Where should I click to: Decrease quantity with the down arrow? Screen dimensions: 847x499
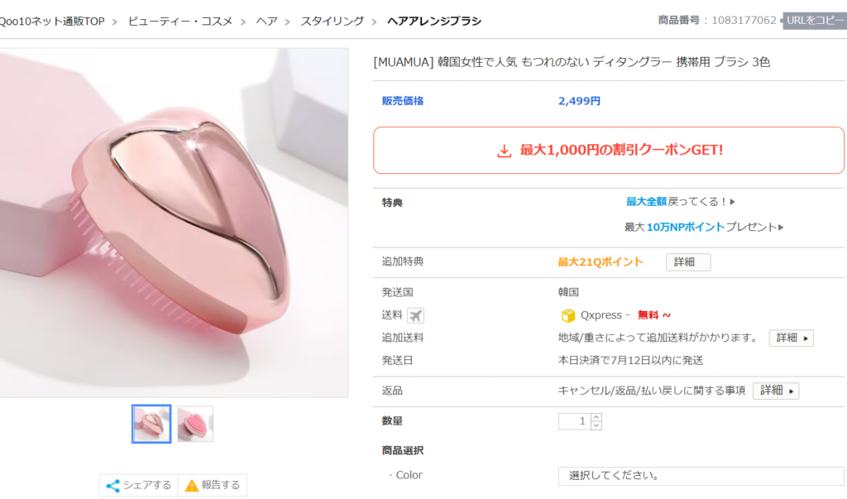coord(596,425)
